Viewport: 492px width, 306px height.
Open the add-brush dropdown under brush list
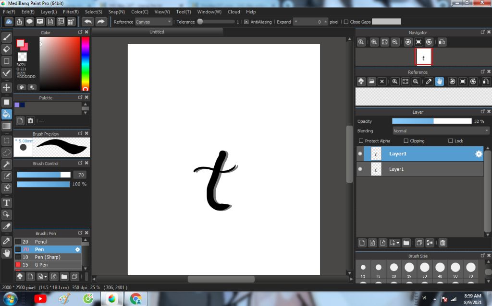42,277
